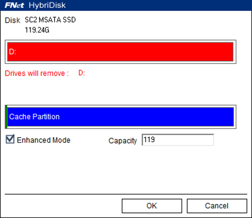The height and width of the screenshot is (218, 252).
Task: Click the HybriDisk window title text
Action: pos(47,5)
